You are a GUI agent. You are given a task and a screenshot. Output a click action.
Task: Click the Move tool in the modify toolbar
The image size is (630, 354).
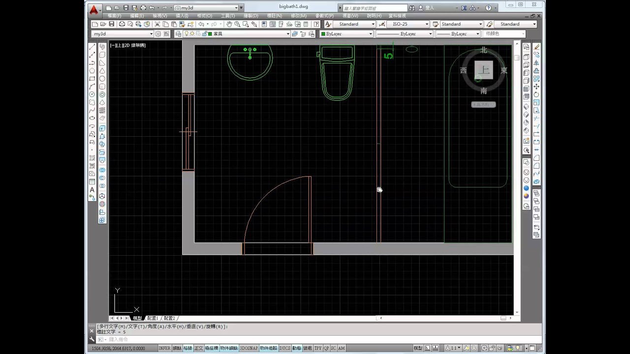(x=536, y=87)
